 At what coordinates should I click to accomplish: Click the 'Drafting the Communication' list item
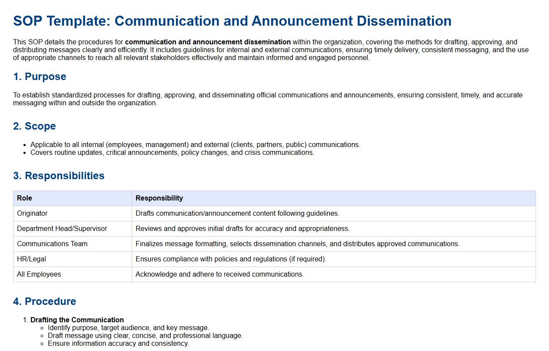click(77, 320)
